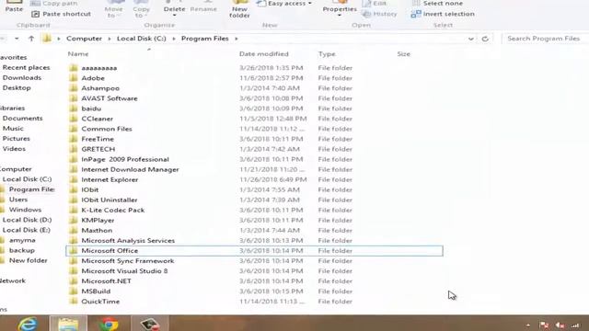This screenshot has width=589, height=331.
Task: Select the CCleaner folder icon
Action: point(74,119)
